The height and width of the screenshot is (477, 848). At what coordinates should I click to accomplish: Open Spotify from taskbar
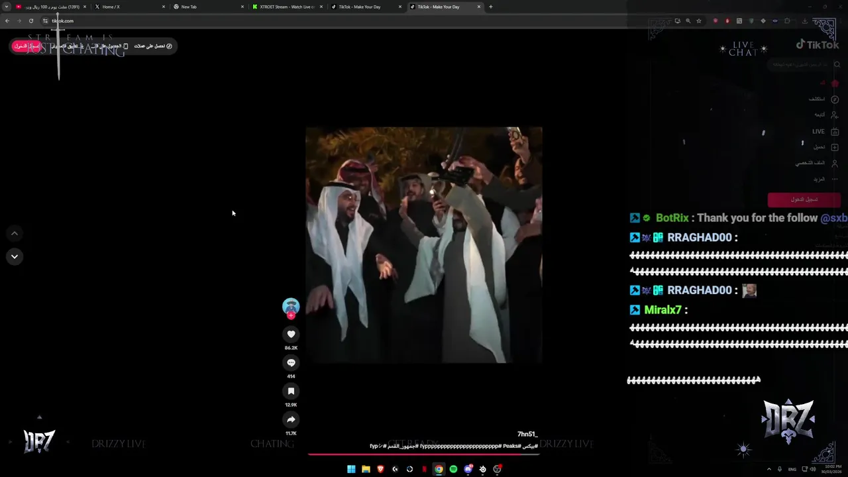click(x=453, y=469)
